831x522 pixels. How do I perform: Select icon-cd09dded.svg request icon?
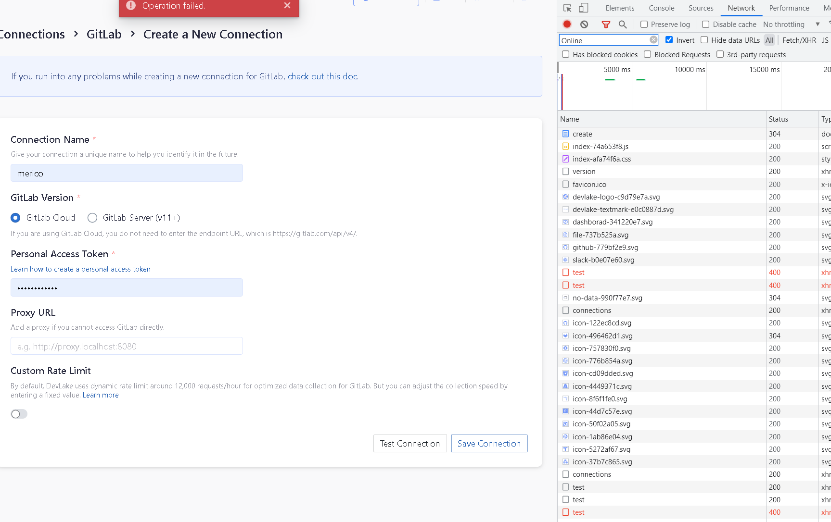[x=566, y=373]
